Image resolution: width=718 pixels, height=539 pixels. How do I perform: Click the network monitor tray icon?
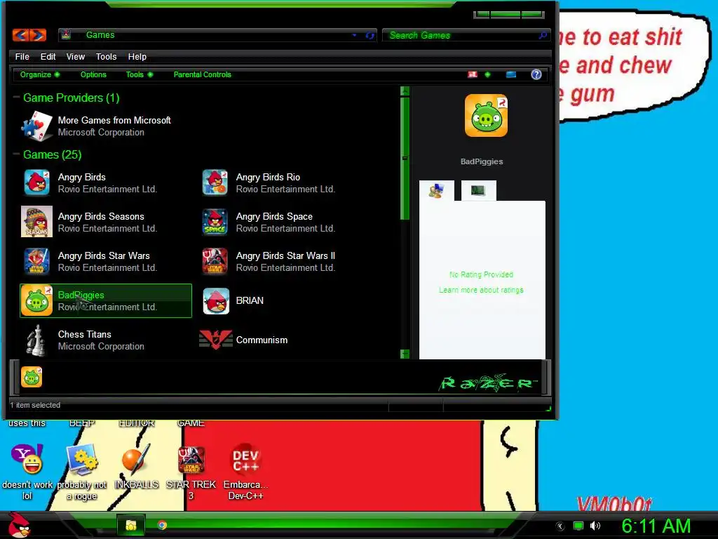pos(578,526)
